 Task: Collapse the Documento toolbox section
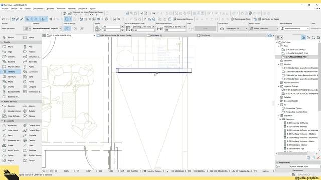[x=2, y=121]
